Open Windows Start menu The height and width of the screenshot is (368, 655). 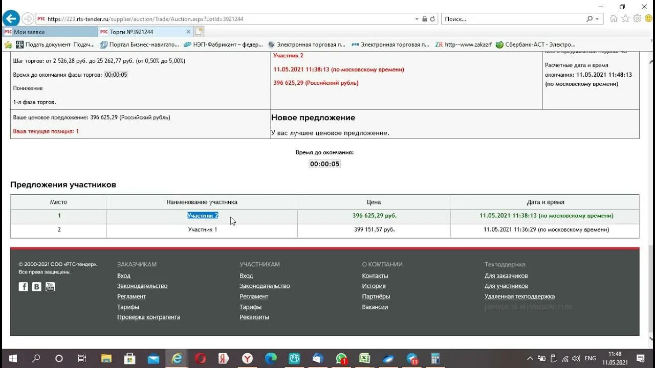click(13, 358)
